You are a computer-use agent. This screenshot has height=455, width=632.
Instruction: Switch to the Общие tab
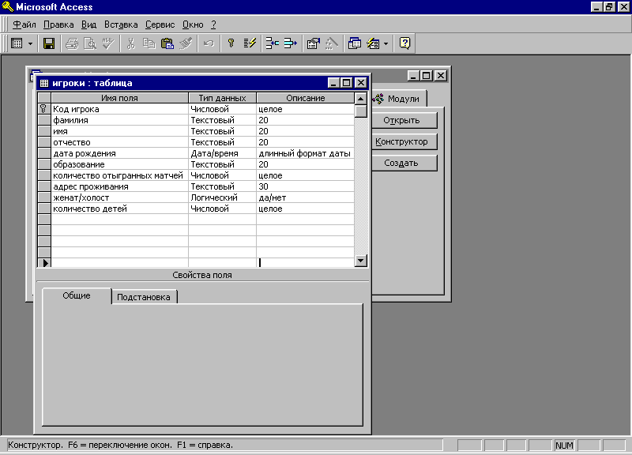point(77,295)
